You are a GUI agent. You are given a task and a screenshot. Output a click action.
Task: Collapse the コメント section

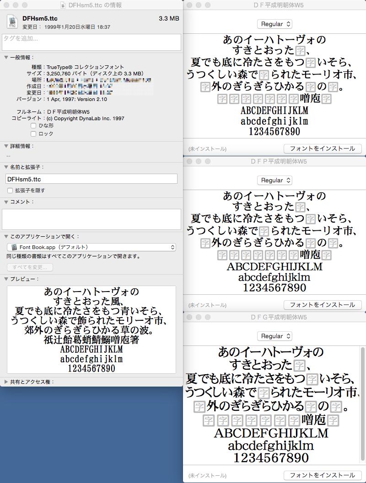6,202
